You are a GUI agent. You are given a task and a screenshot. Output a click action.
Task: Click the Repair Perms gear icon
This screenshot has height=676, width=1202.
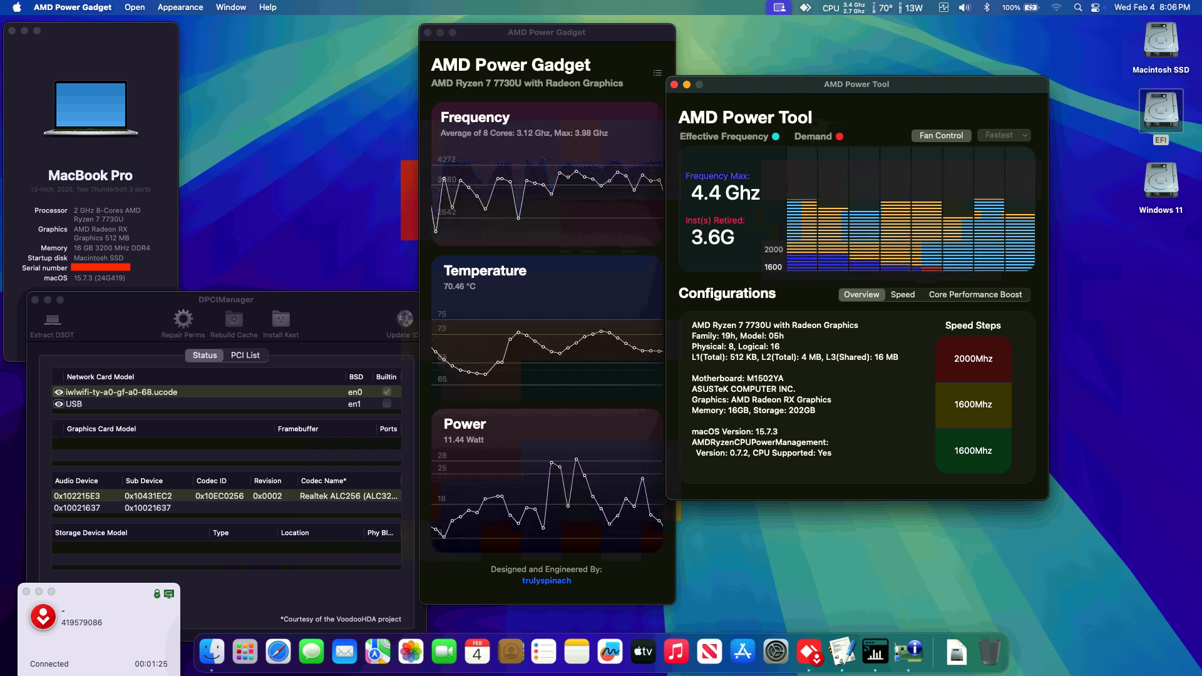click(183, 319)
